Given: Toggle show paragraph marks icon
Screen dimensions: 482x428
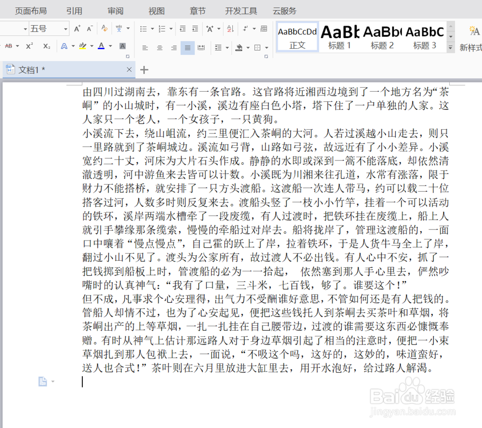Looking at the screenshot, I should pos(245,28).
